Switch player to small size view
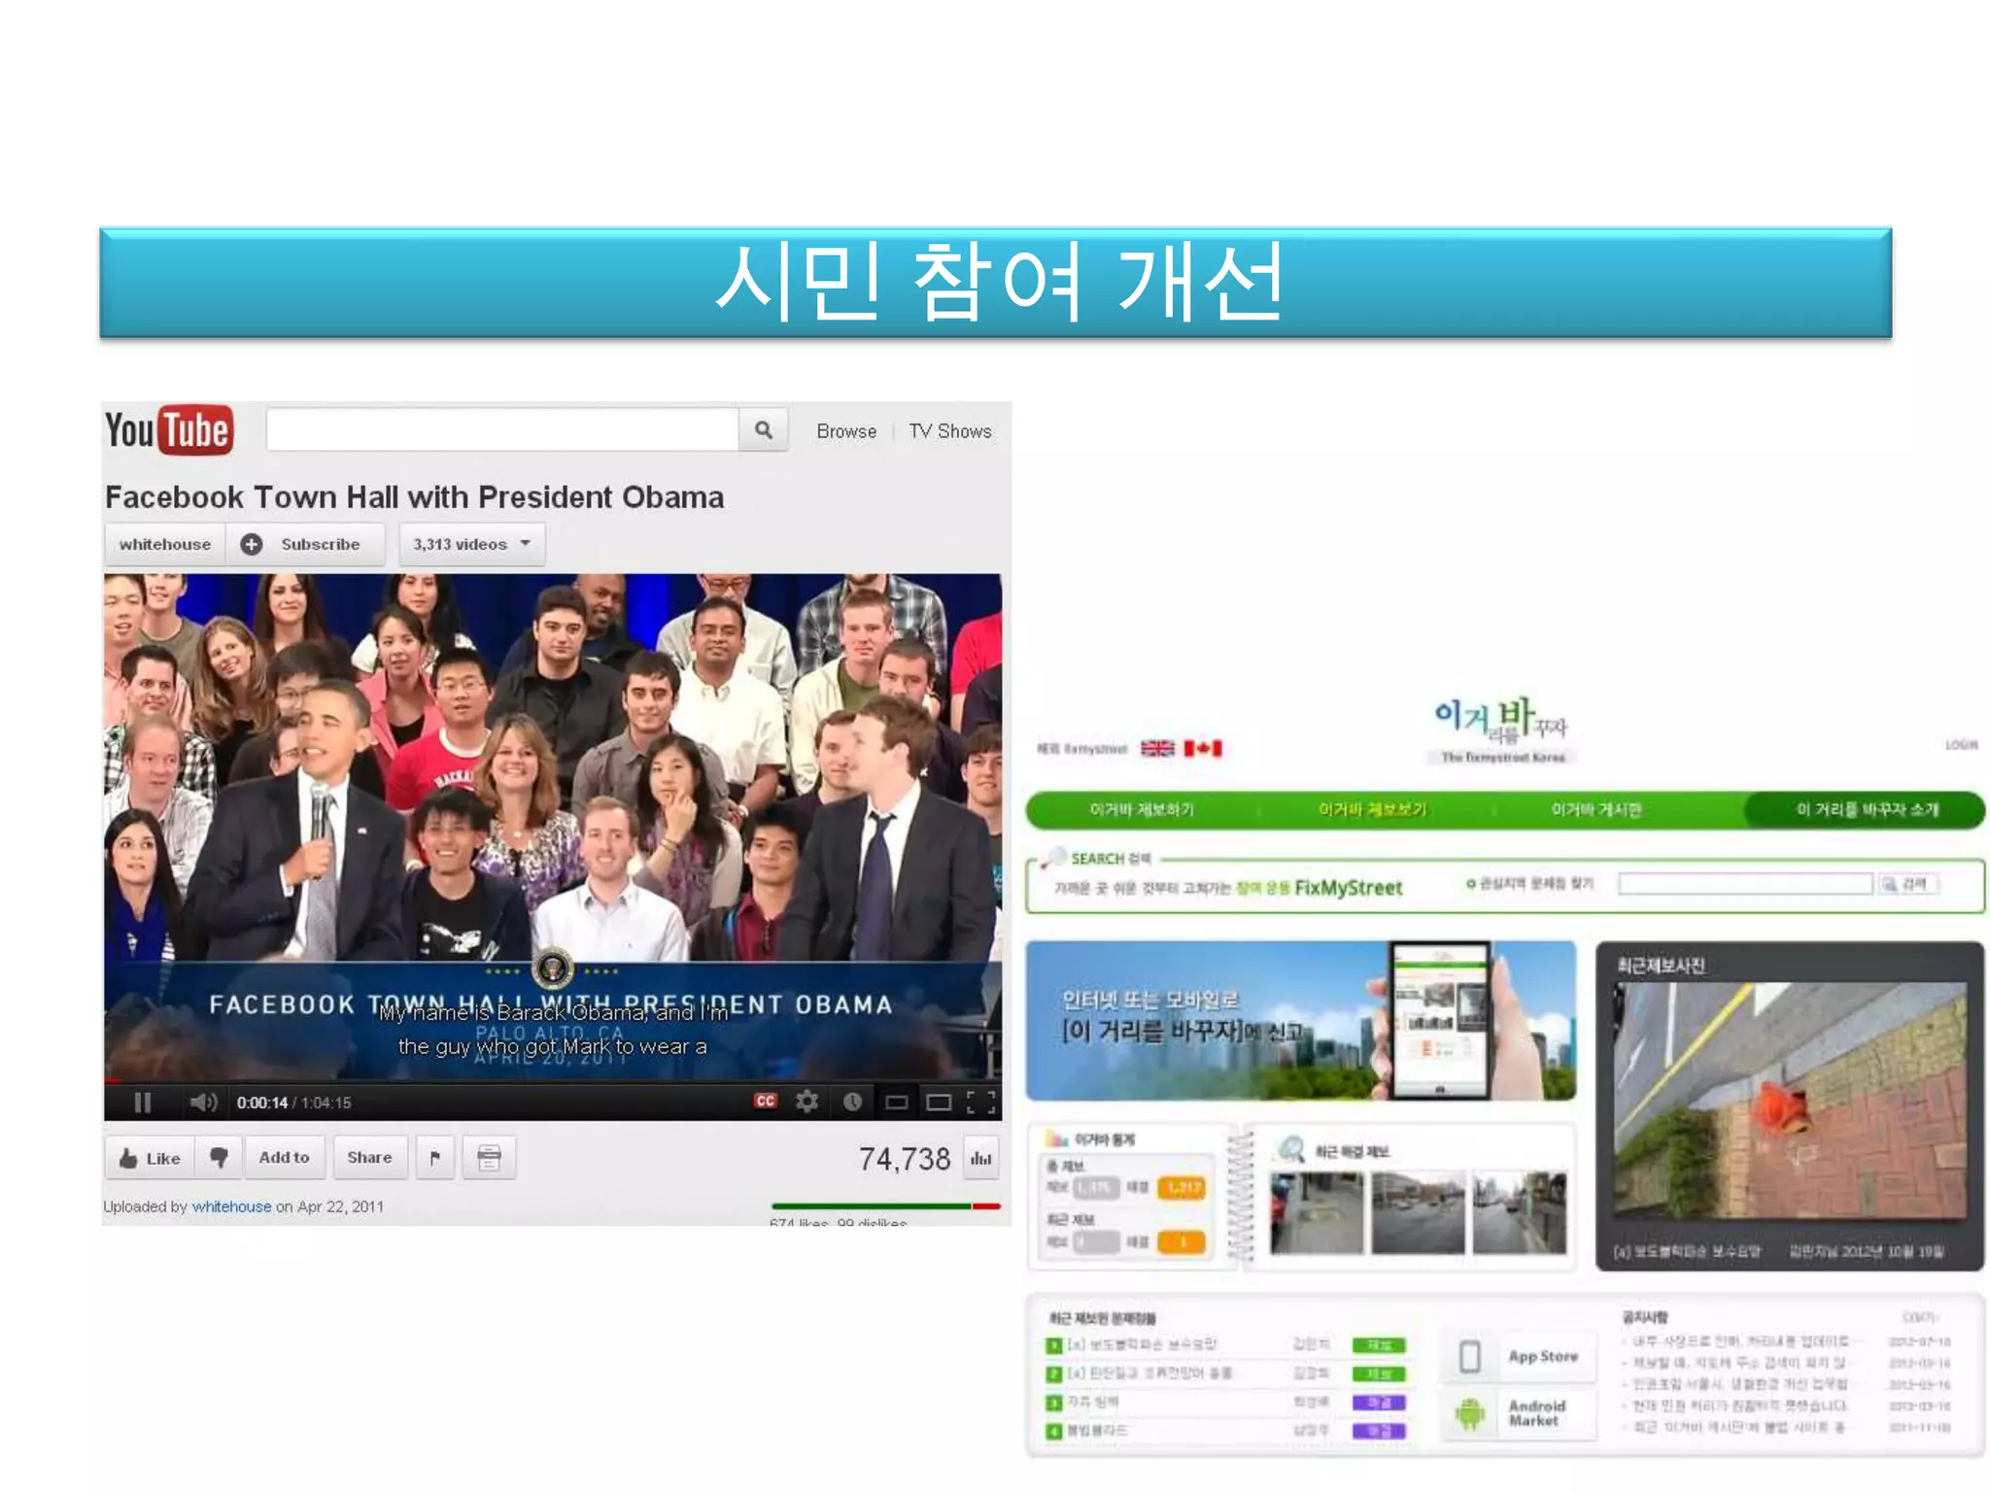The height and width of the screenshot is (1492, 1990). point(896,1102)
